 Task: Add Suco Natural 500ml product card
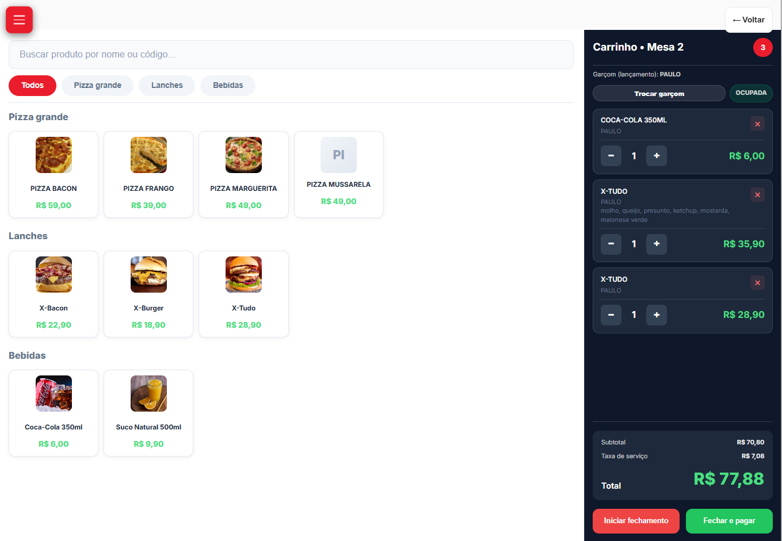148,413
